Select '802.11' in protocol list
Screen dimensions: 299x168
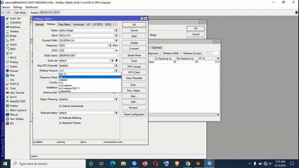tap(90, 74)
